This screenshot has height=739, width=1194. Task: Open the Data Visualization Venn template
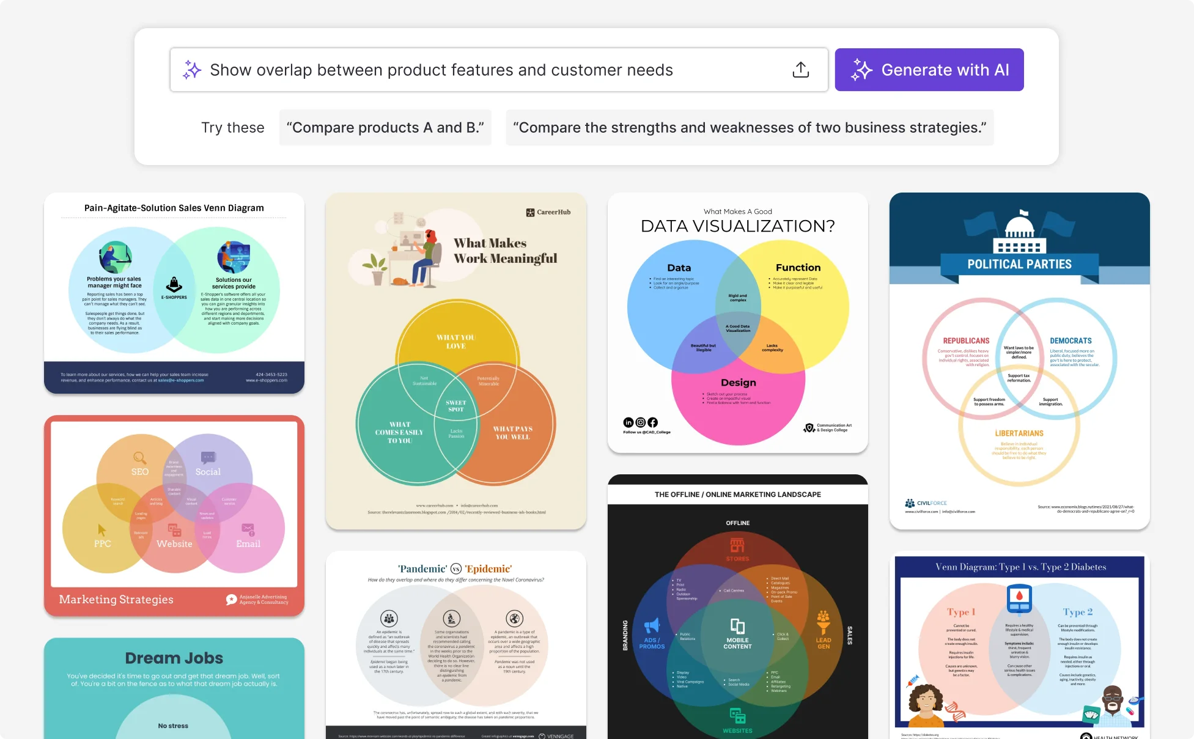tap(738, 323)
